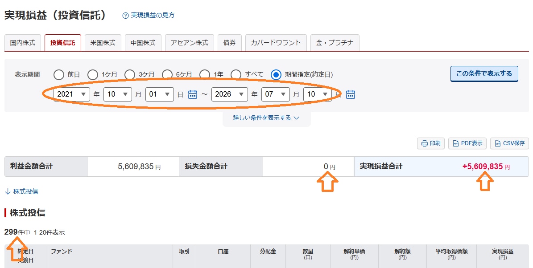
Task: Switch to the 金・プラチナ tab
Action: pyautogui.click(x=335, y=43)
